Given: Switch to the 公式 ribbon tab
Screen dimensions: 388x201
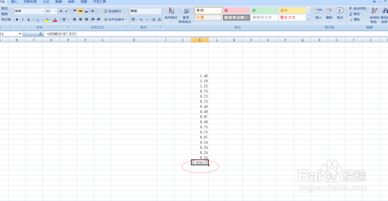Looking at the screenshot, I should click(x=46, y=2).
